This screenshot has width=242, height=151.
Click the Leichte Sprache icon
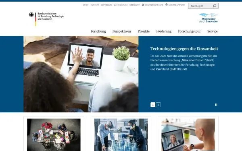click(167, 5)
